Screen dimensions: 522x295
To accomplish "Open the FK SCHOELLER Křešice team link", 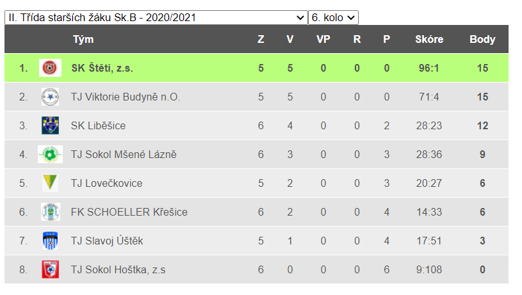I will click(129, 212).
